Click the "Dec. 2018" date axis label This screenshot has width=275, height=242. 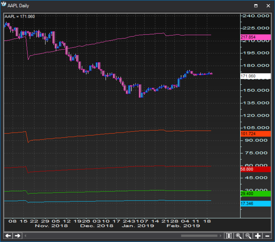point(97,226)
